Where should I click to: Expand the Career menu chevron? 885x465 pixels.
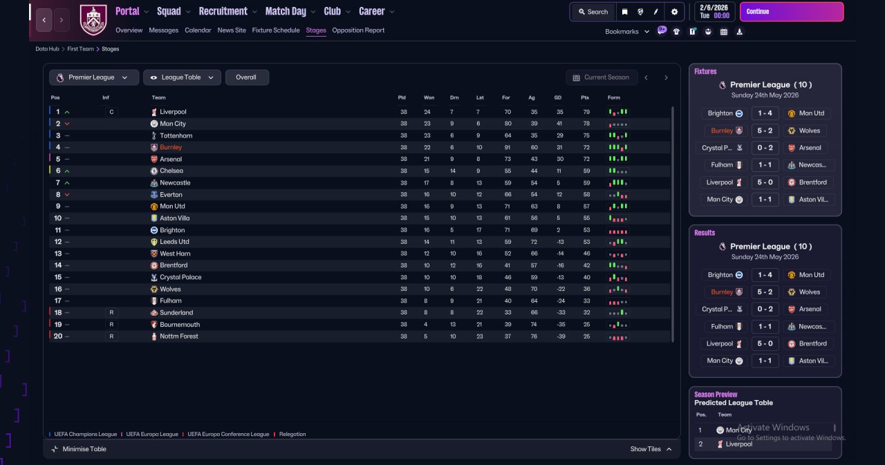(392, 12)
